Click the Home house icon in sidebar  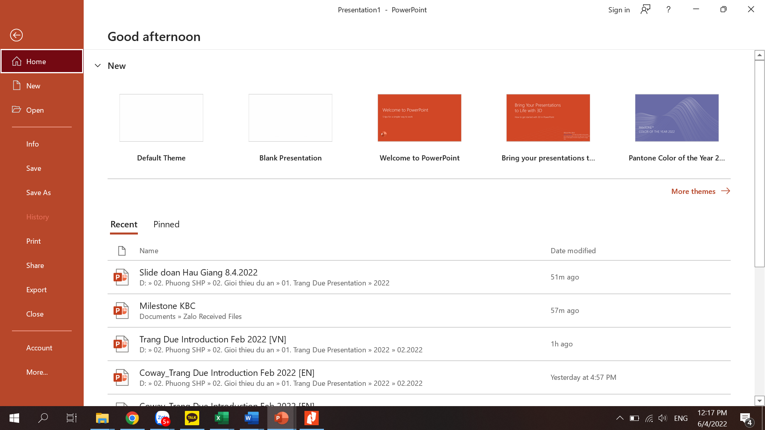17,61
